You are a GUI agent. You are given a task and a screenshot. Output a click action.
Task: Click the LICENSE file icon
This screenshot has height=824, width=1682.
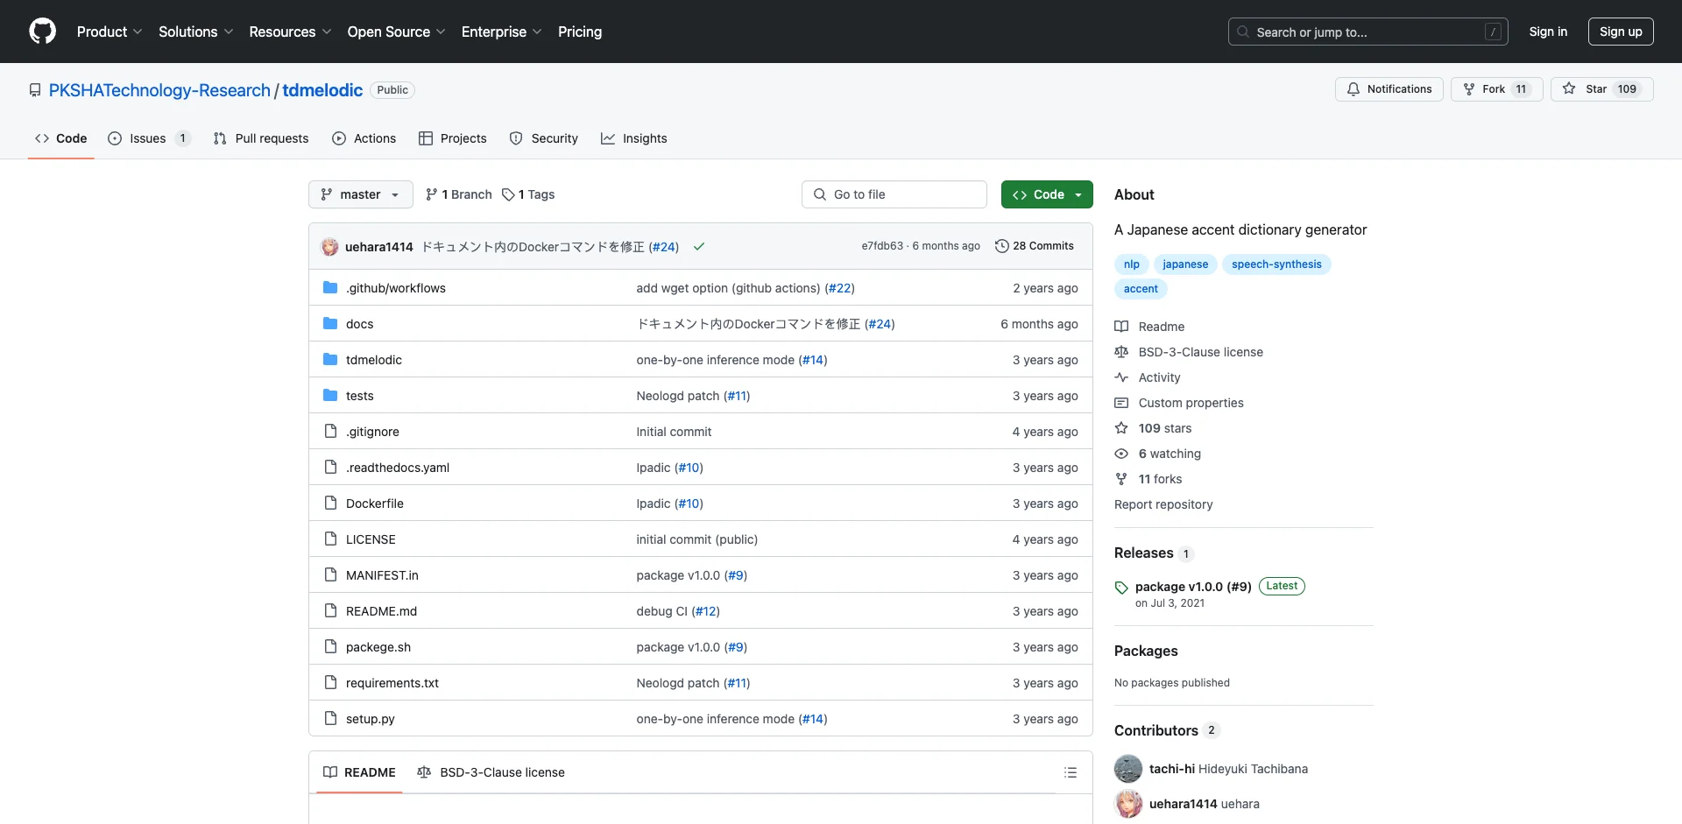point(330,539)
